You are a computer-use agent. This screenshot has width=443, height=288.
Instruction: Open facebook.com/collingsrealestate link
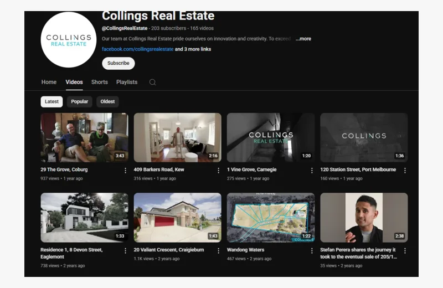[x=137, y=49]
